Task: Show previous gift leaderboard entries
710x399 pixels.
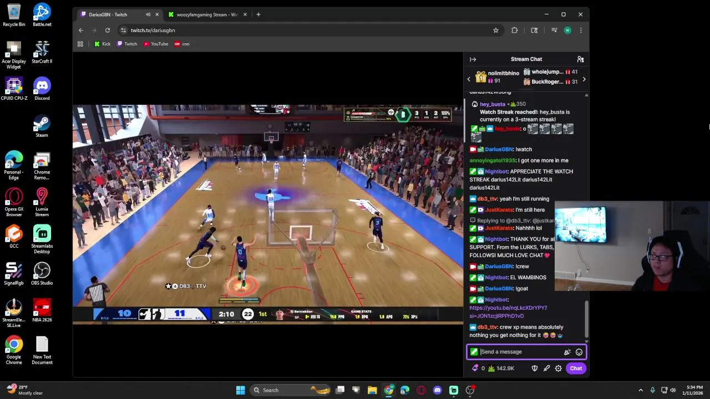Action: coord(469,79)
